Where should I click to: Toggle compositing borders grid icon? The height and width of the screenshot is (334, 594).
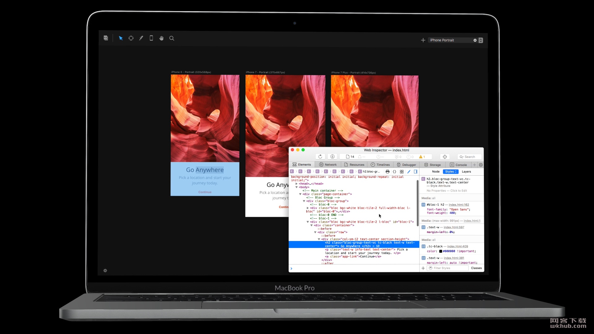[402, 172]
